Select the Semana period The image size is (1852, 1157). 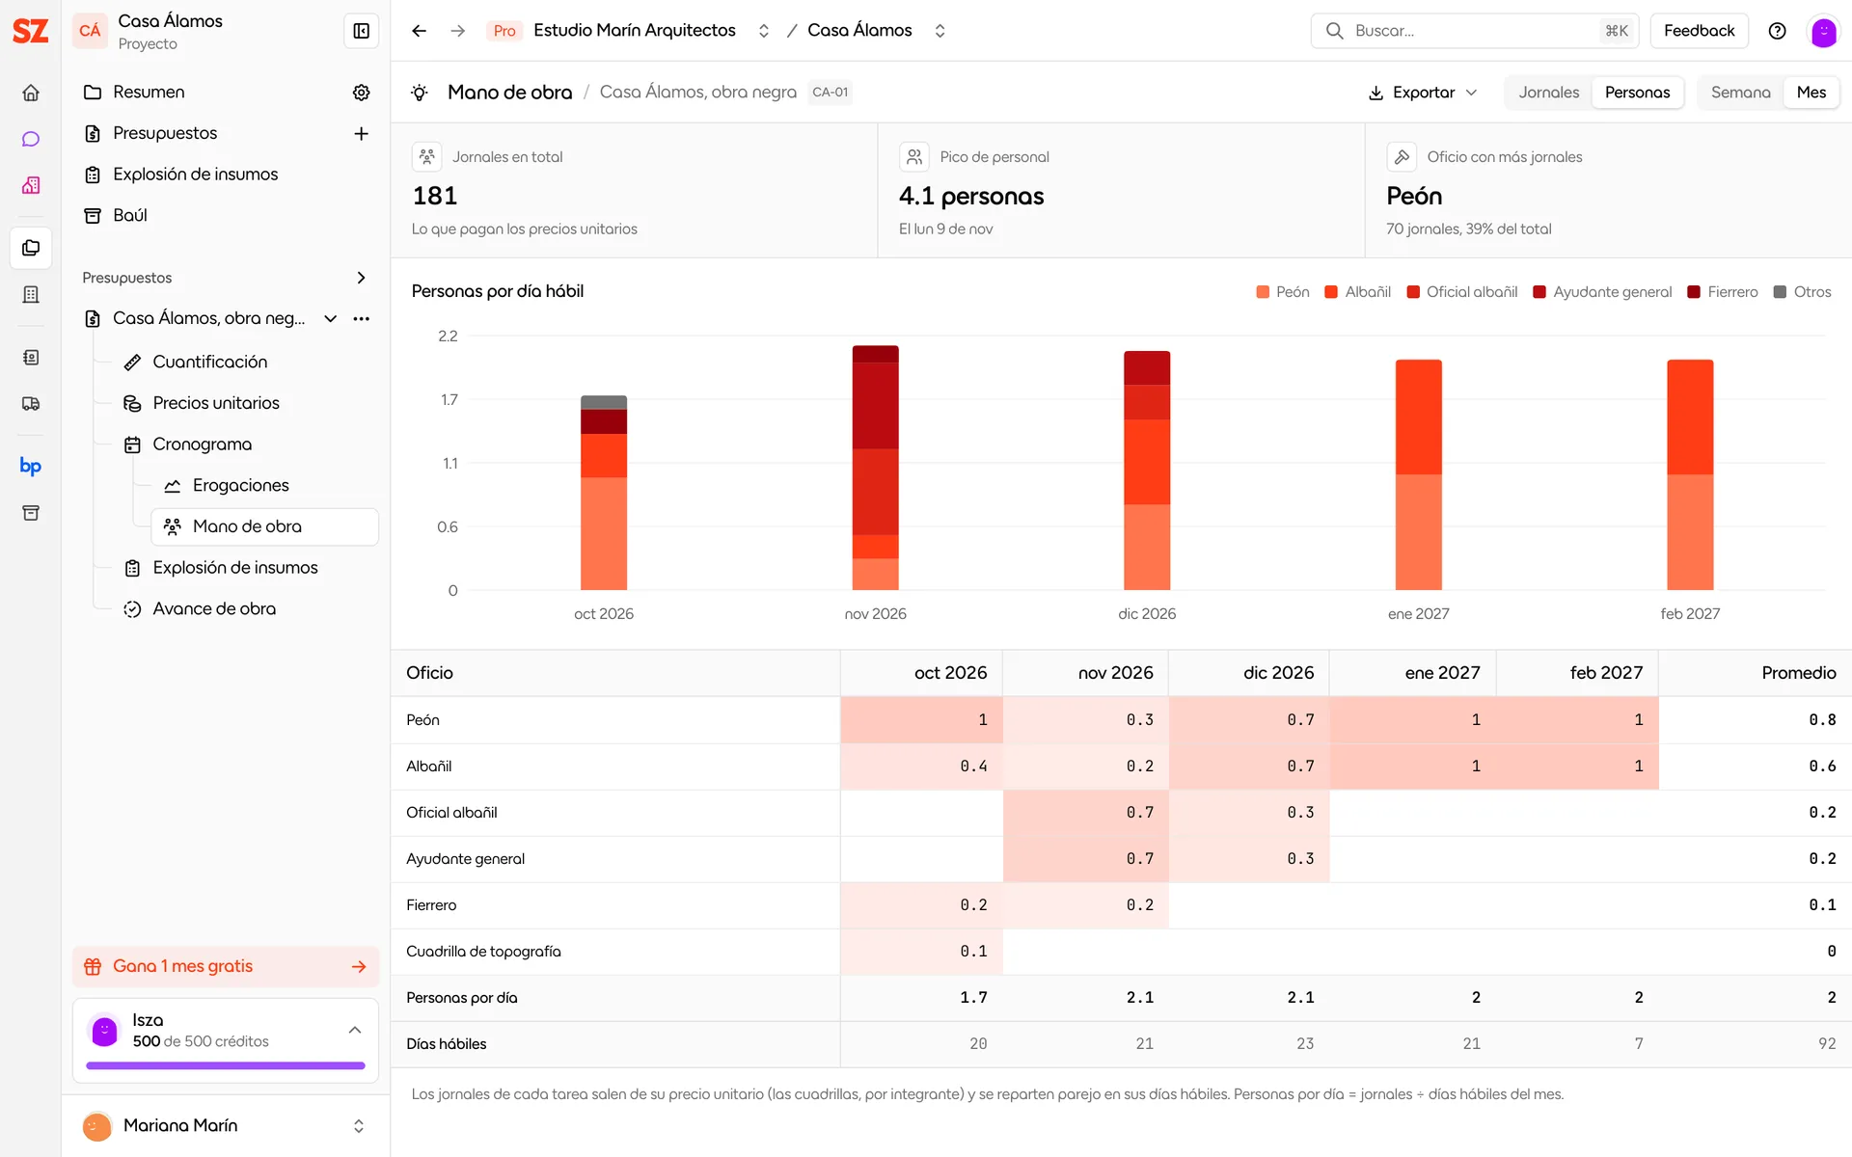click(1740, 93)
